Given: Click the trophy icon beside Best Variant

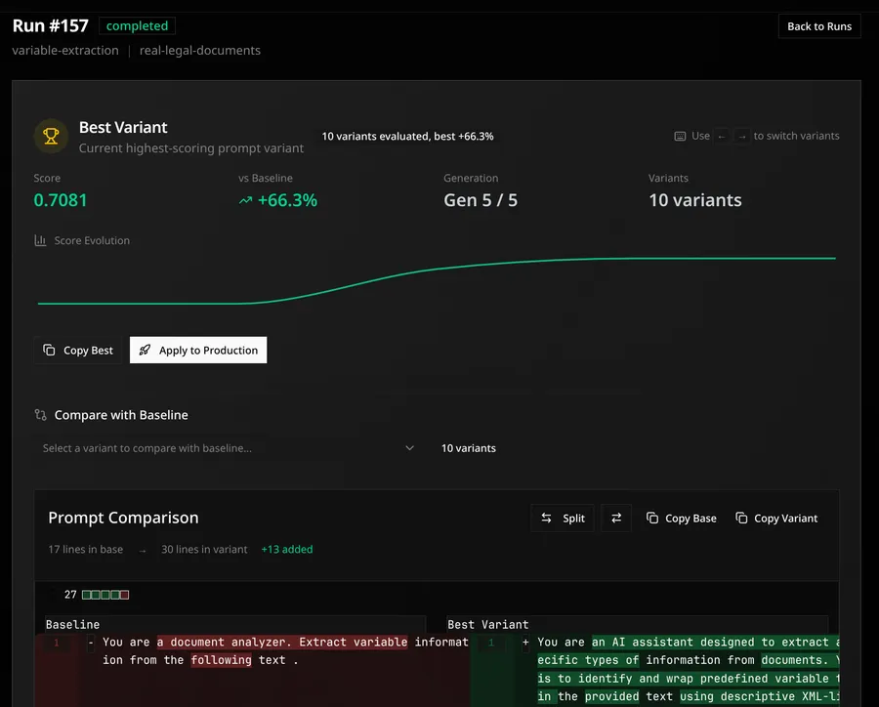Looking at the screenshot, I should coord(51,136).
